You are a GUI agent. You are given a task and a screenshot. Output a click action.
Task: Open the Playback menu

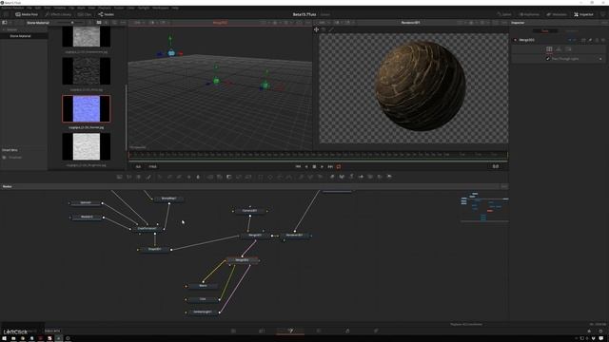104,8
